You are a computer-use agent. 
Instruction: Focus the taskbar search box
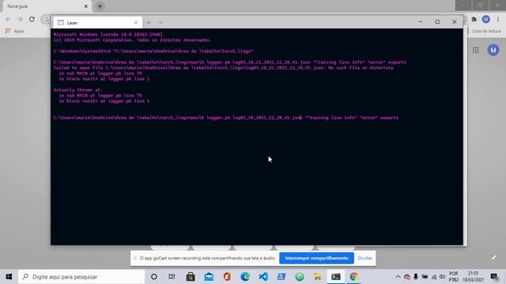[81, 277]
